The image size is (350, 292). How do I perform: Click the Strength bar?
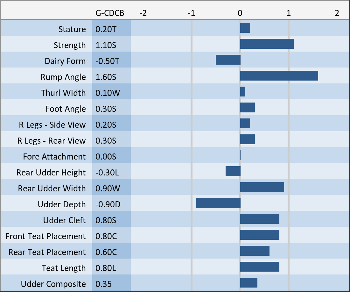267,44
